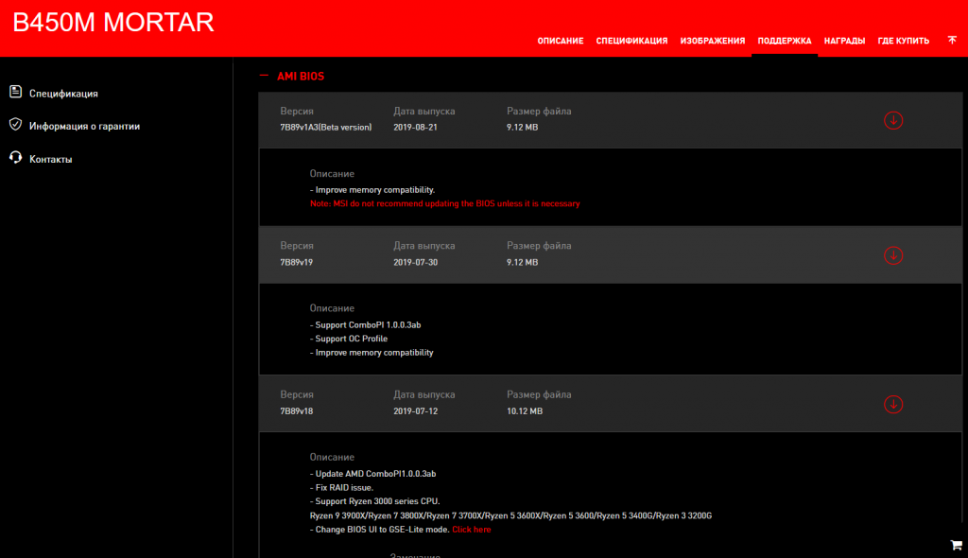Collapse the AMI BIOS section
The image size is (968, 558).
[264, 76]
